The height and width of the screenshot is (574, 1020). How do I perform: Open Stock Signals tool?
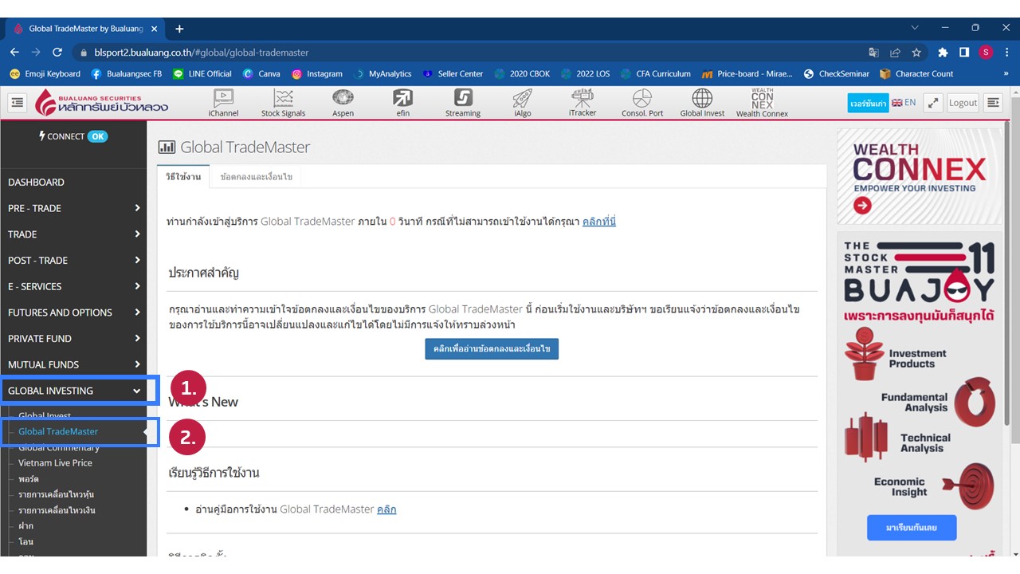(283, 103)
